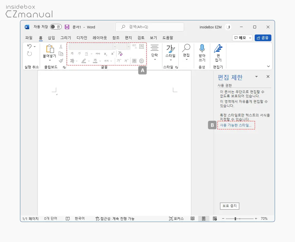Toggle the AutoSave switch
The width and height of the screenshot is (295, 242).
[x=56, y=27]
